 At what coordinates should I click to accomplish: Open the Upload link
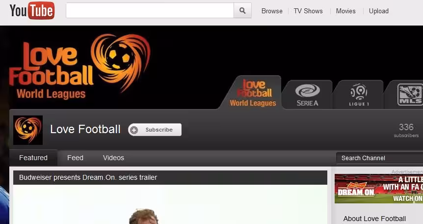tap(379, 11)
